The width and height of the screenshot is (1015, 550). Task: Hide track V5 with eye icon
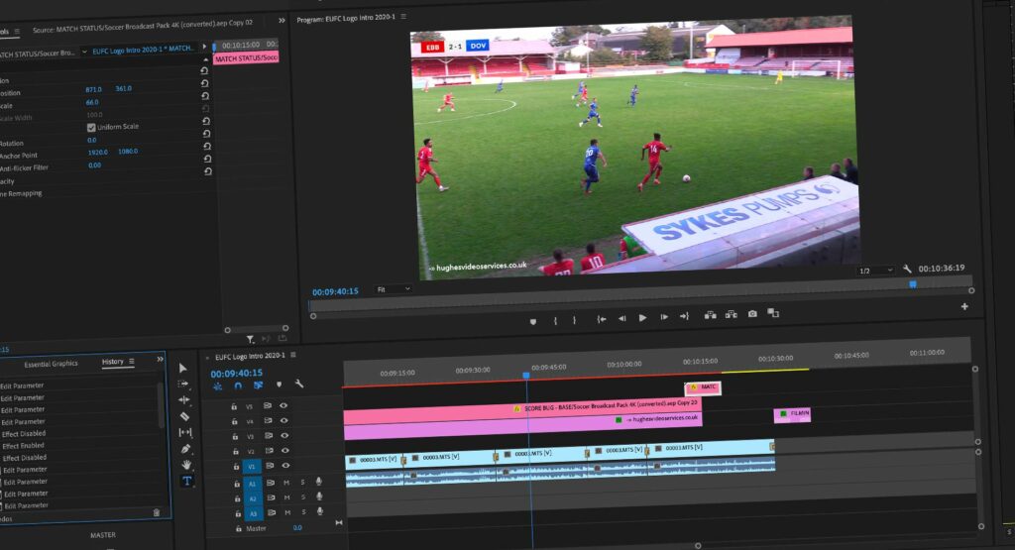[x=283, y=405]
